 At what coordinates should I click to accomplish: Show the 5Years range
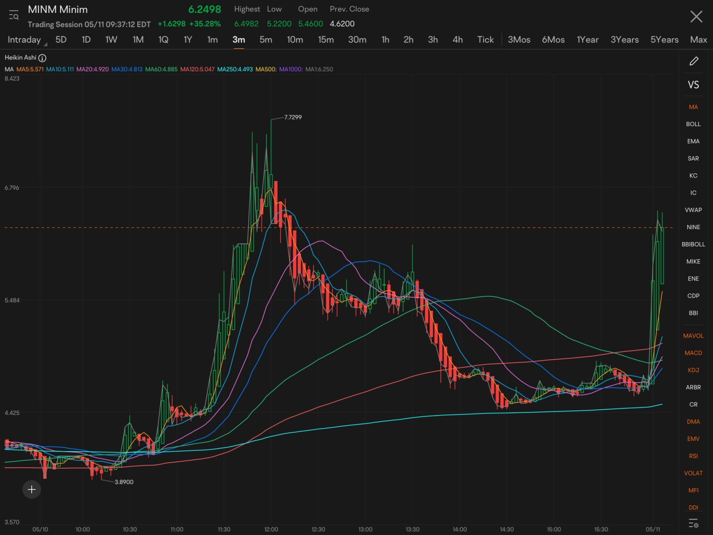pyautogui.click(x=664, y=40)
